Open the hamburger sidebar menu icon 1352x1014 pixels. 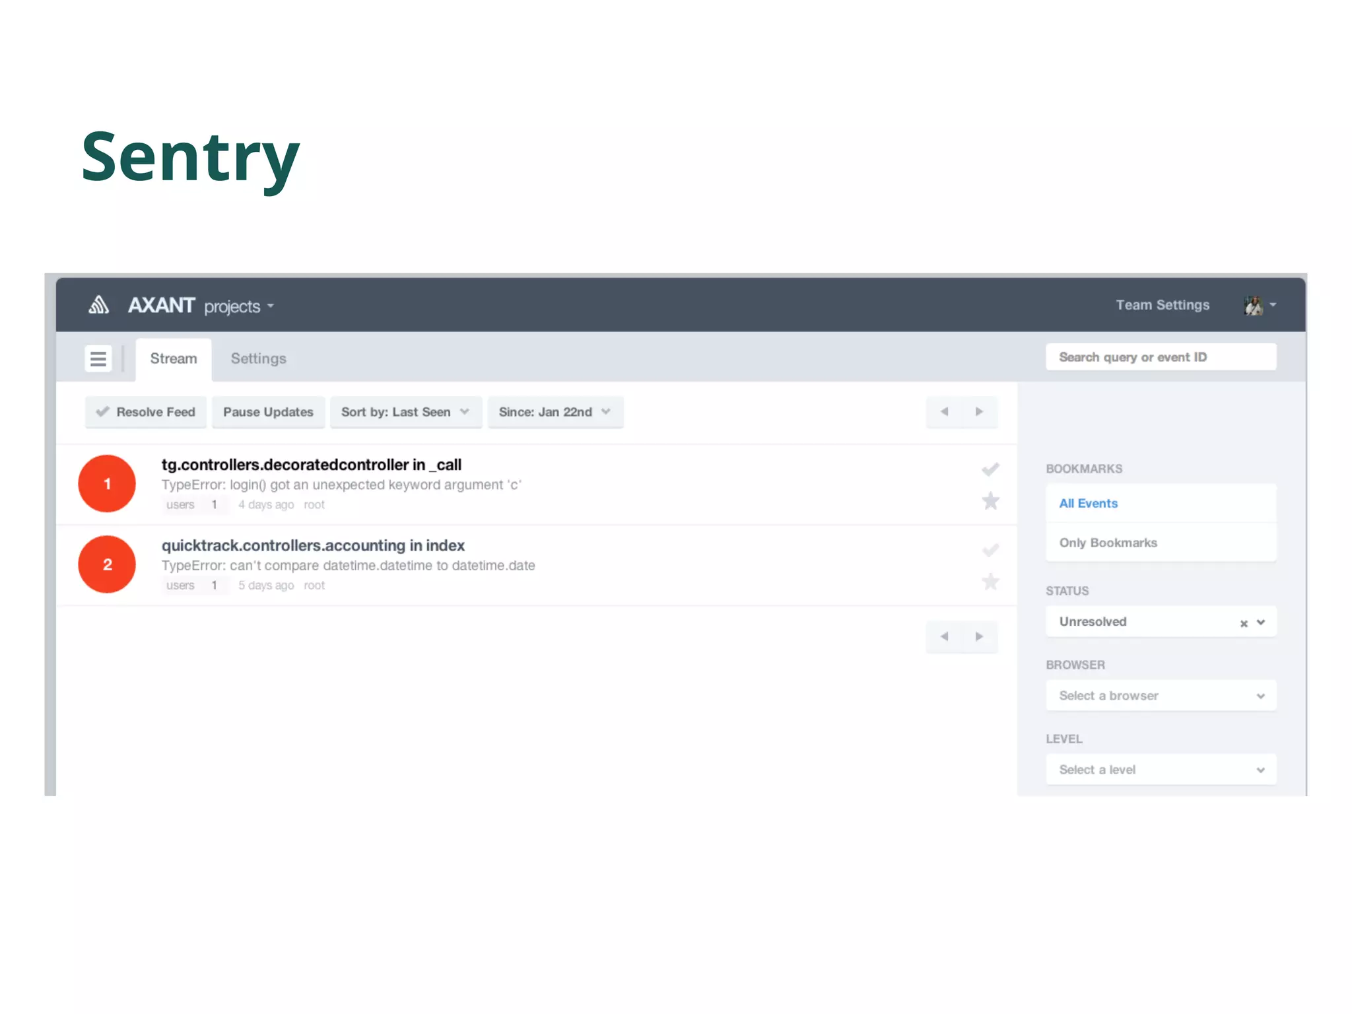(x=98, y=358)
